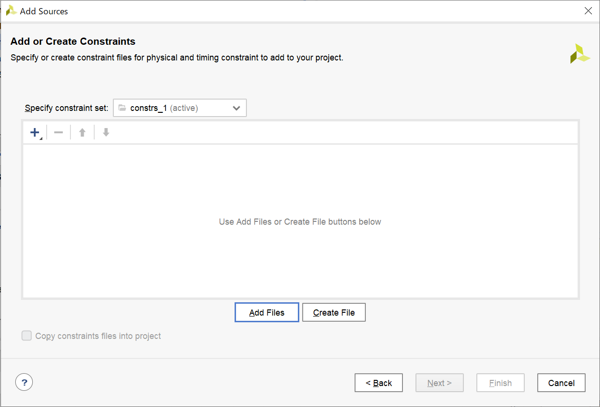
Task: Click the Next button
Action: tap(439, 383)
